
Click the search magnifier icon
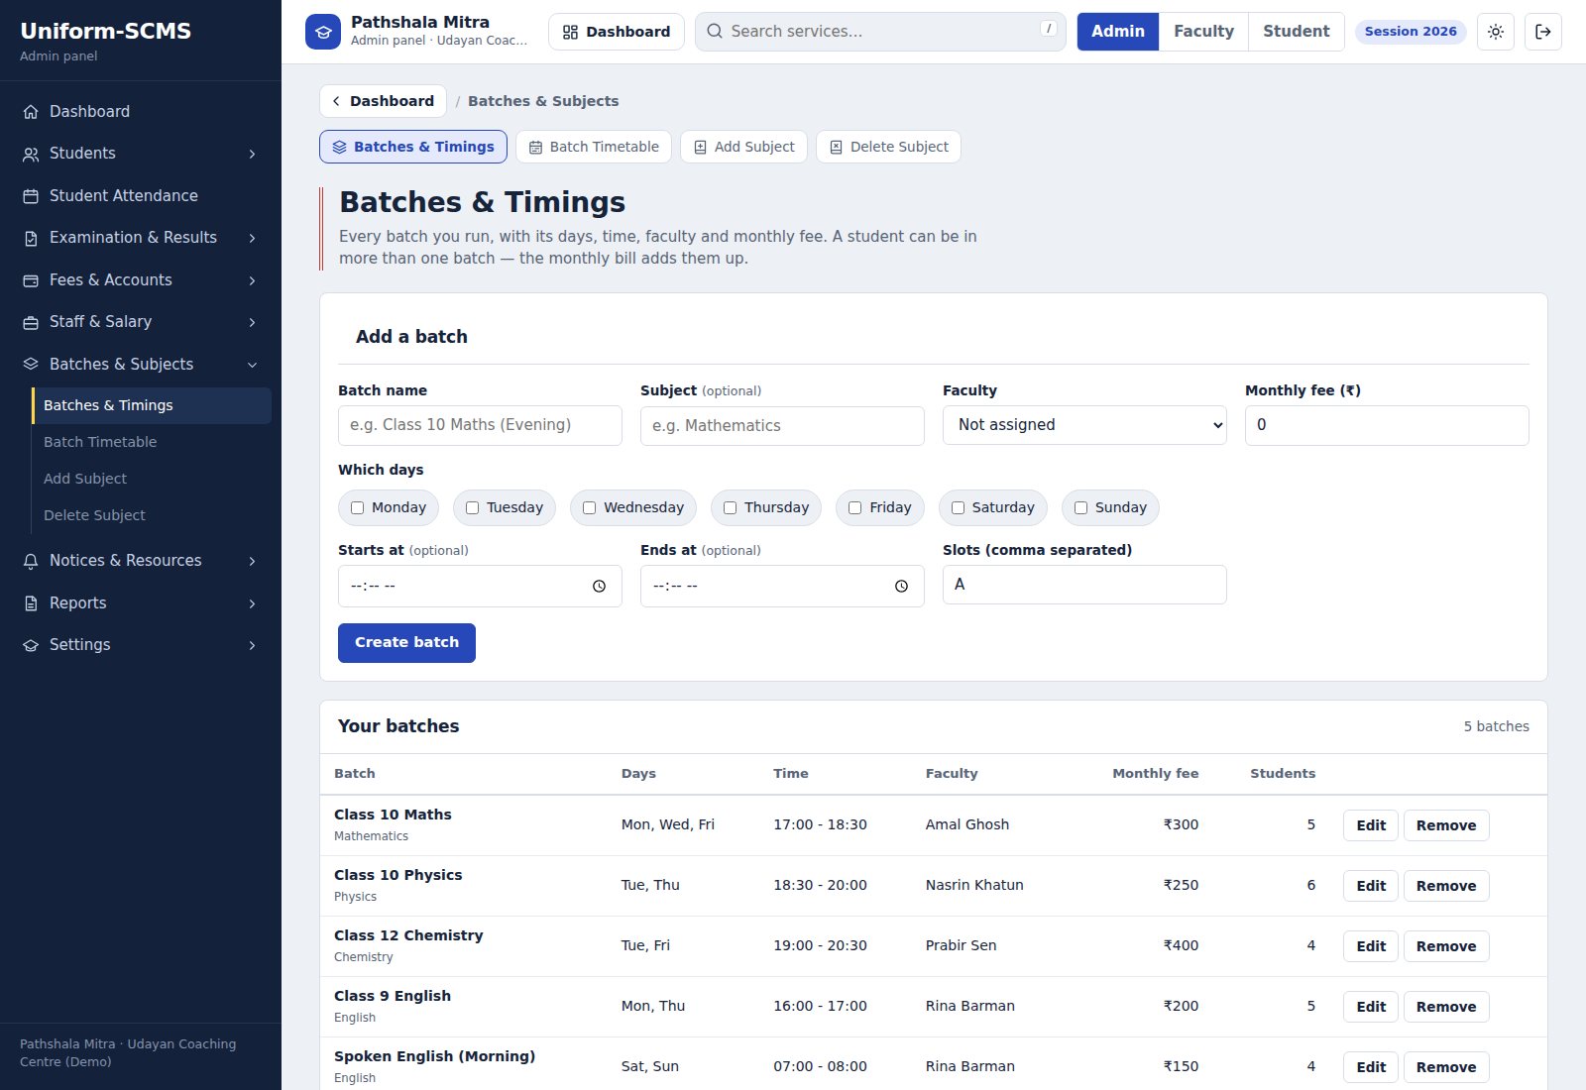click(x=714, y=32)
